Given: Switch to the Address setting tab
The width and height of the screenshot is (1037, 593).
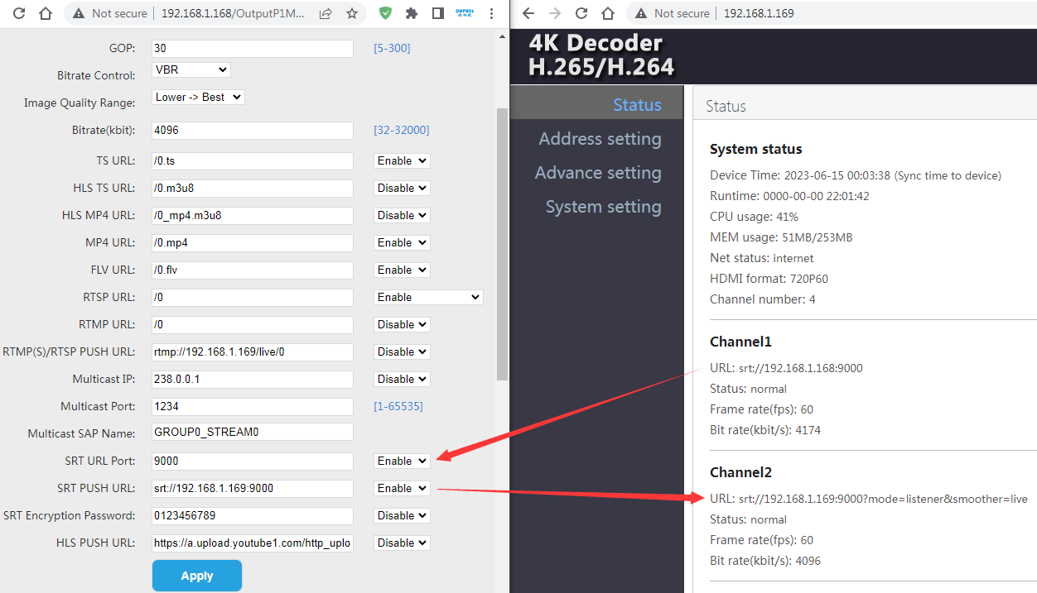Looking at the screenshot, I should pyautogui.click(x=600, y=138).
